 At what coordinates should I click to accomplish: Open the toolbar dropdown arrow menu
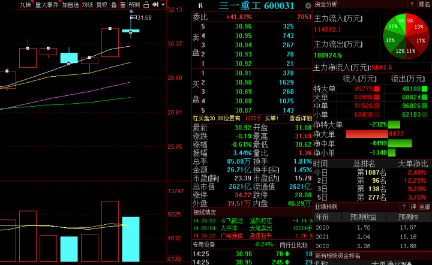(163, 5)
